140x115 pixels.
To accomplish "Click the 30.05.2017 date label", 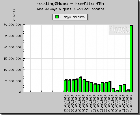I will [73, 103].
